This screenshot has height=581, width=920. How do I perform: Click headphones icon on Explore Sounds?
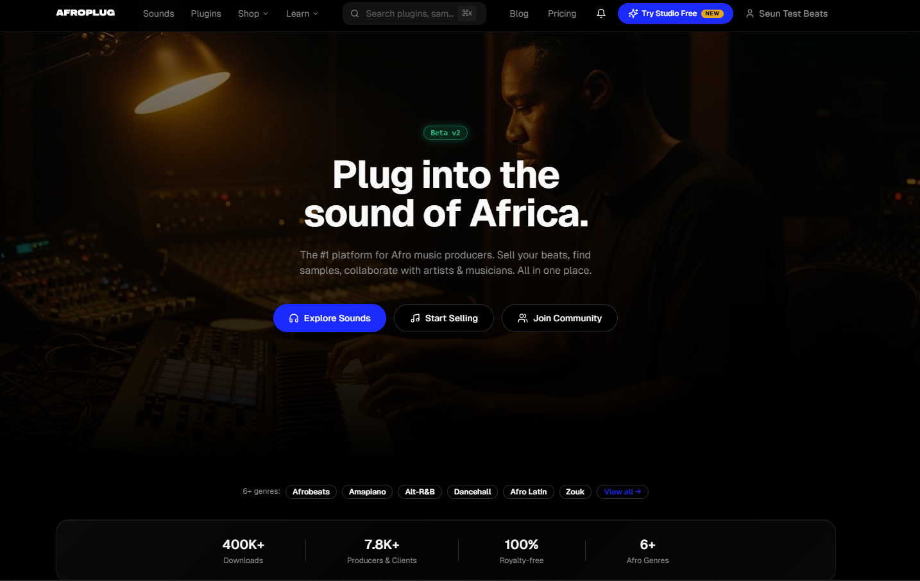pos(294,318)
